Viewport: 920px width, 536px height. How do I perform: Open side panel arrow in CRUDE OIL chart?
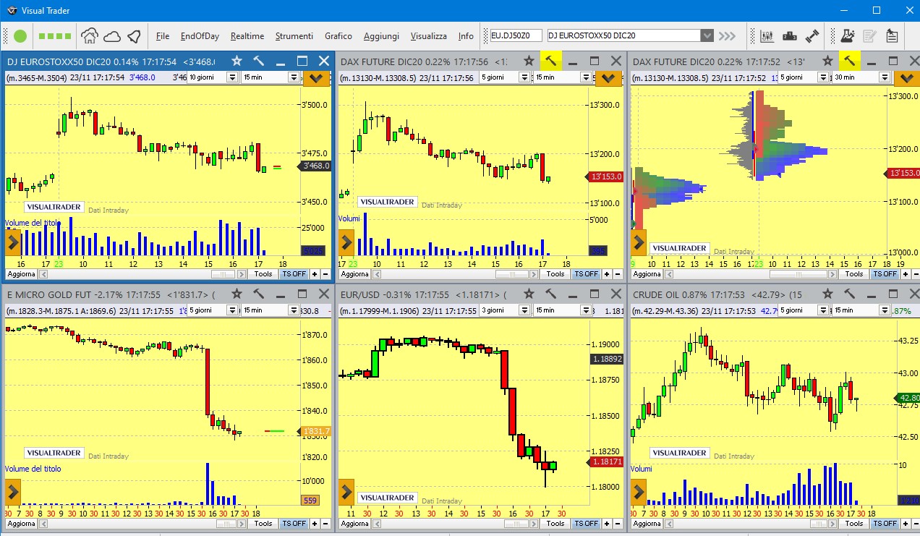pos(638,492)
